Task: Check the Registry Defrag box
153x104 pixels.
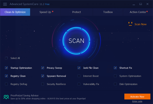Action: (x=6, y=84)
